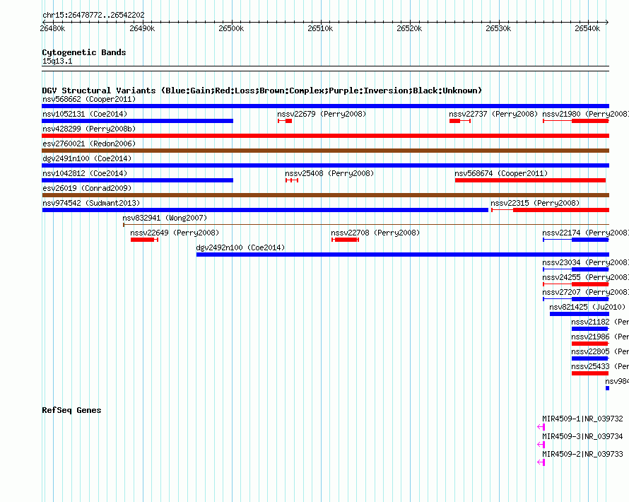
Task: Click the MIR4509-2 gene arrow glyph
Action: (541, 462)
